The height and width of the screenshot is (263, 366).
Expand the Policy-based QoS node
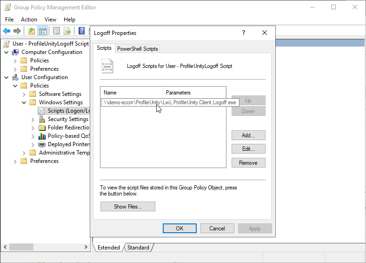(33, 137)
